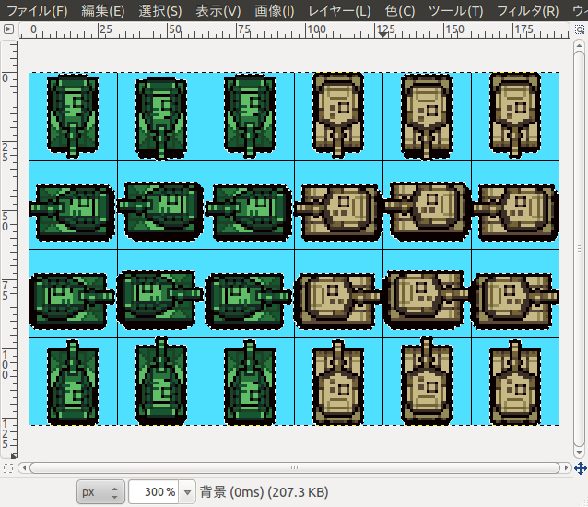Open the 色(C) menu
This screenshot has width=588, height=507.
pyautogui.click(x=400, y=11)
